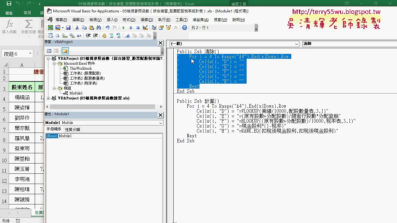Image resolution: width=397 pixels, height=223 pixels.
Task: Close the 專案 - VBAProject panel
Action: pyautogui.click(x=160, y=43)
